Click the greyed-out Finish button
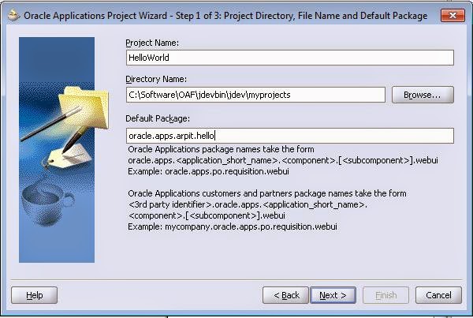 (385, 295)
